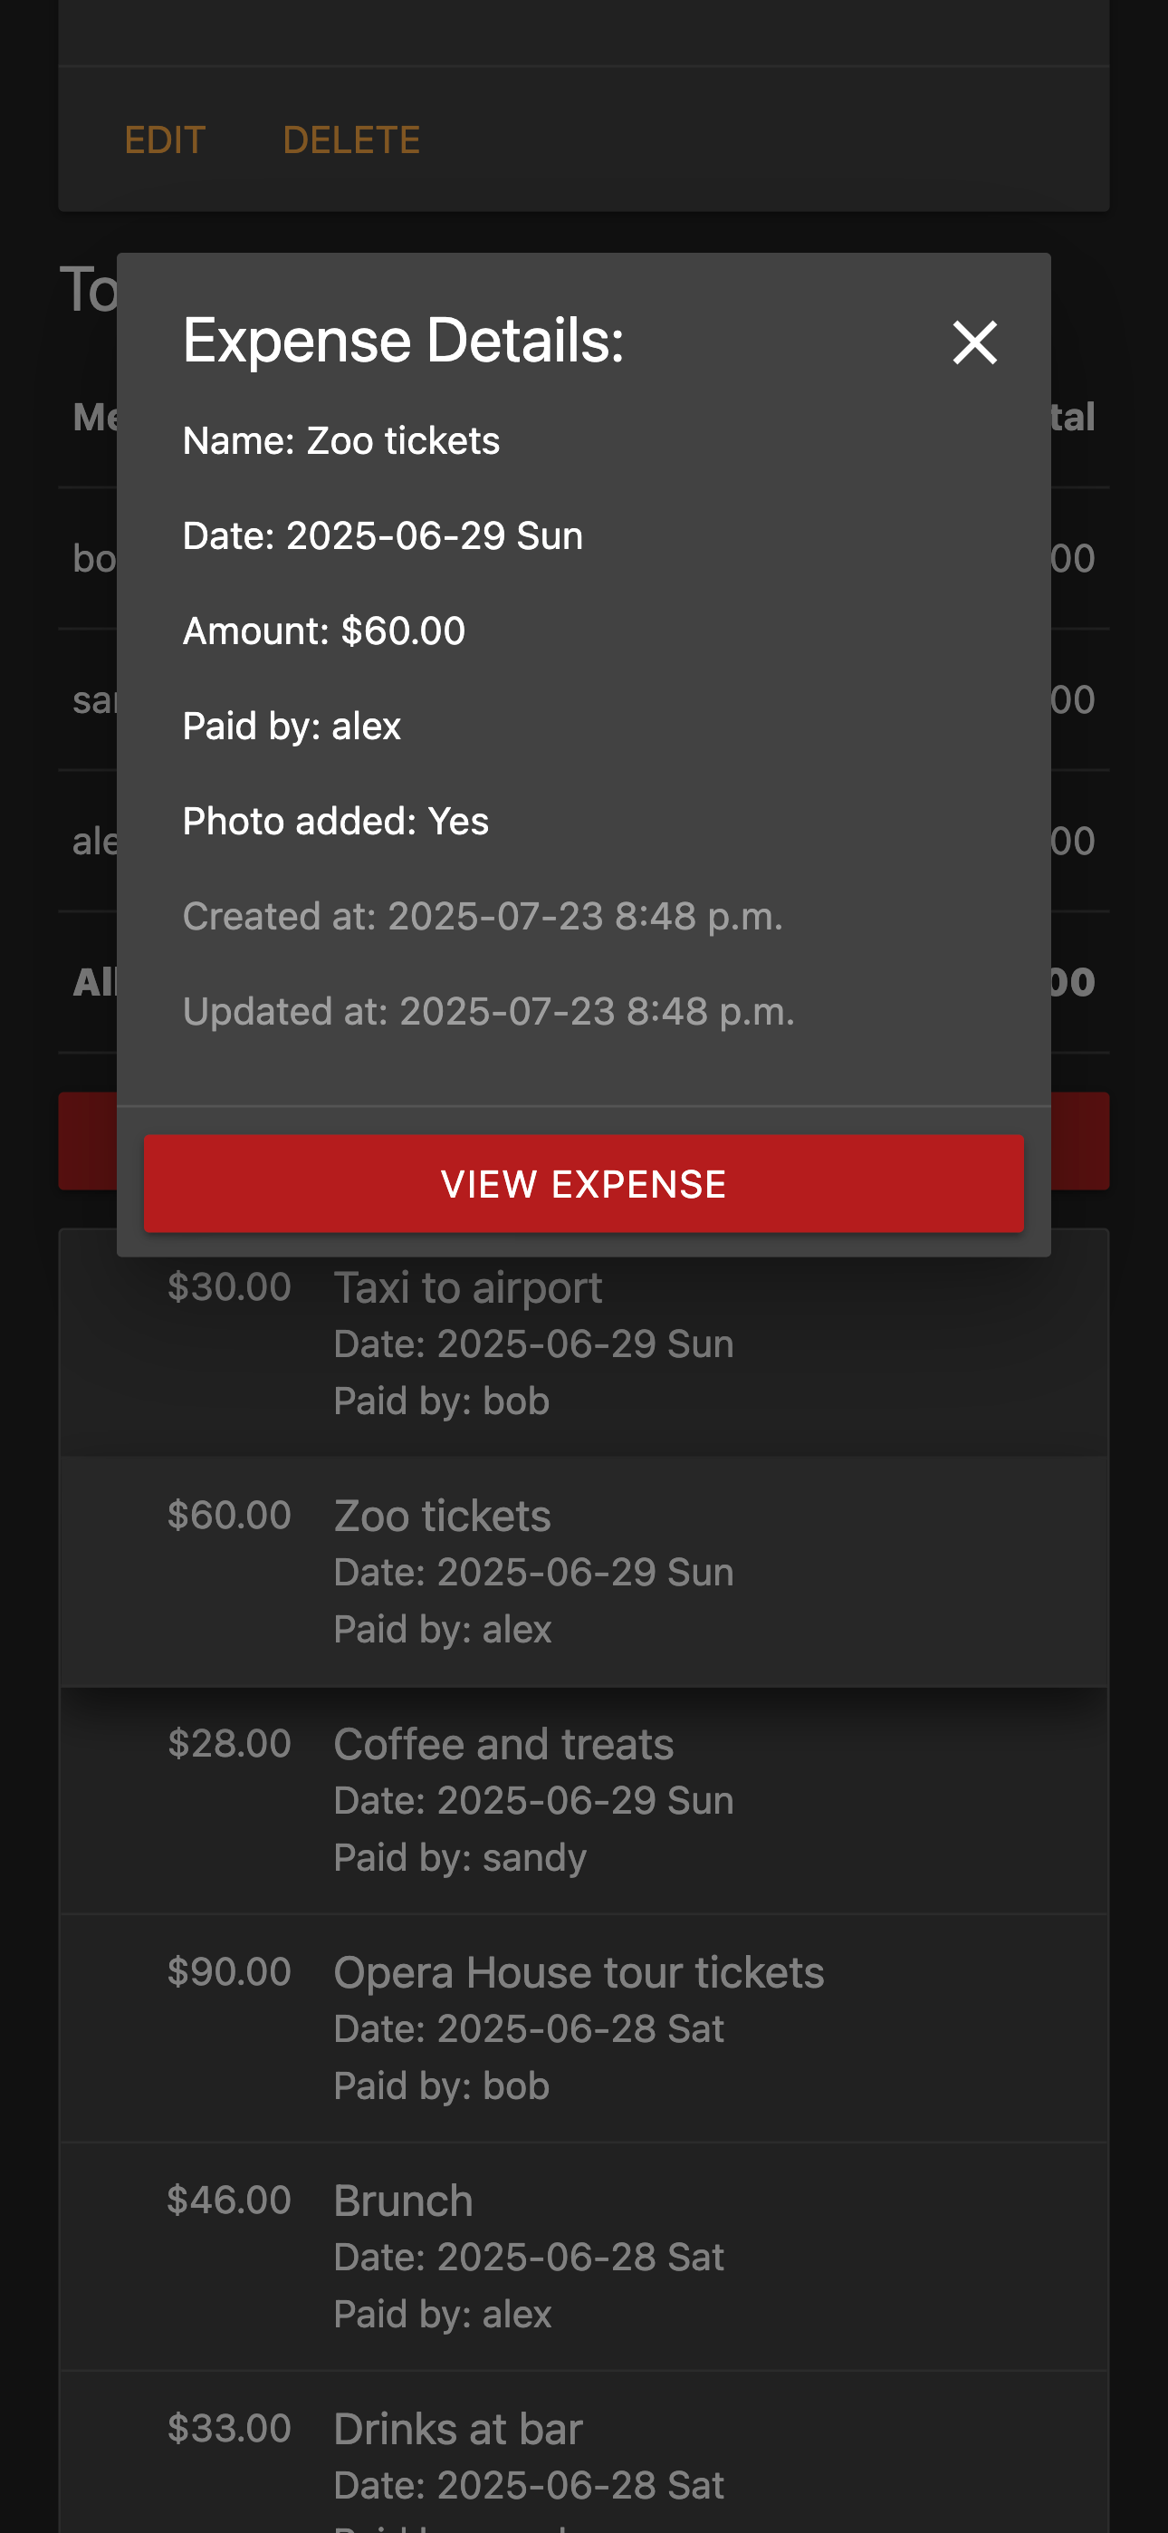Screen dimensions: 1168x2533
Task: Click the Date: 2025-06-29 Sun dialog line
Action: point(382,536)
